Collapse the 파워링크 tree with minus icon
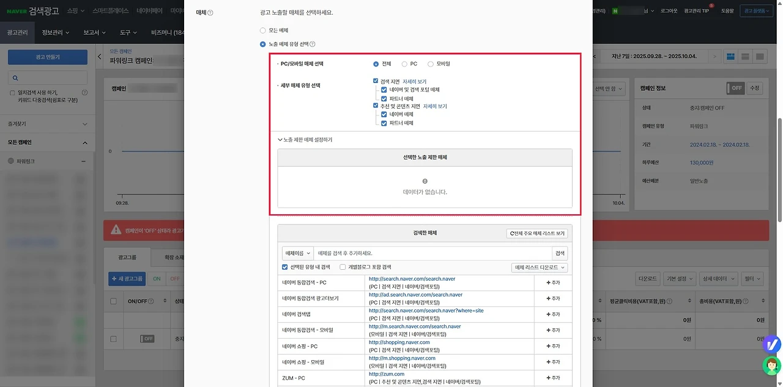 [84, 161]
